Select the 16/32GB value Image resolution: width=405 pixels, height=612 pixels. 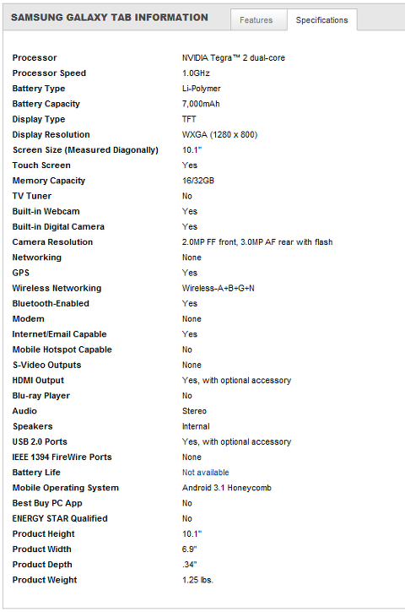[198, 181]
